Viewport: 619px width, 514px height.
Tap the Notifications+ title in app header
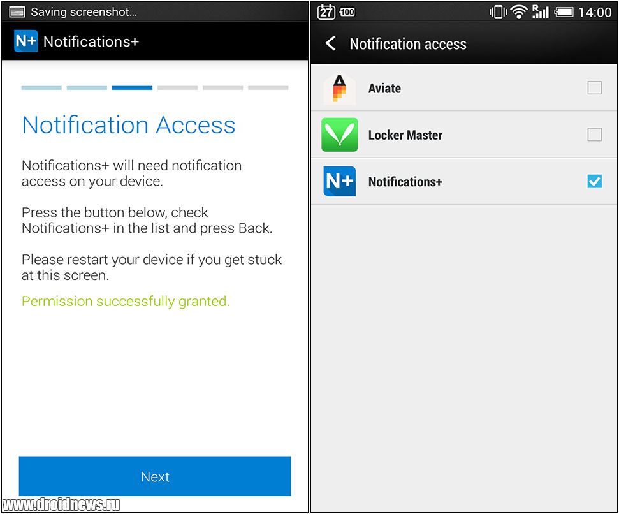click(x=91, y=41)
